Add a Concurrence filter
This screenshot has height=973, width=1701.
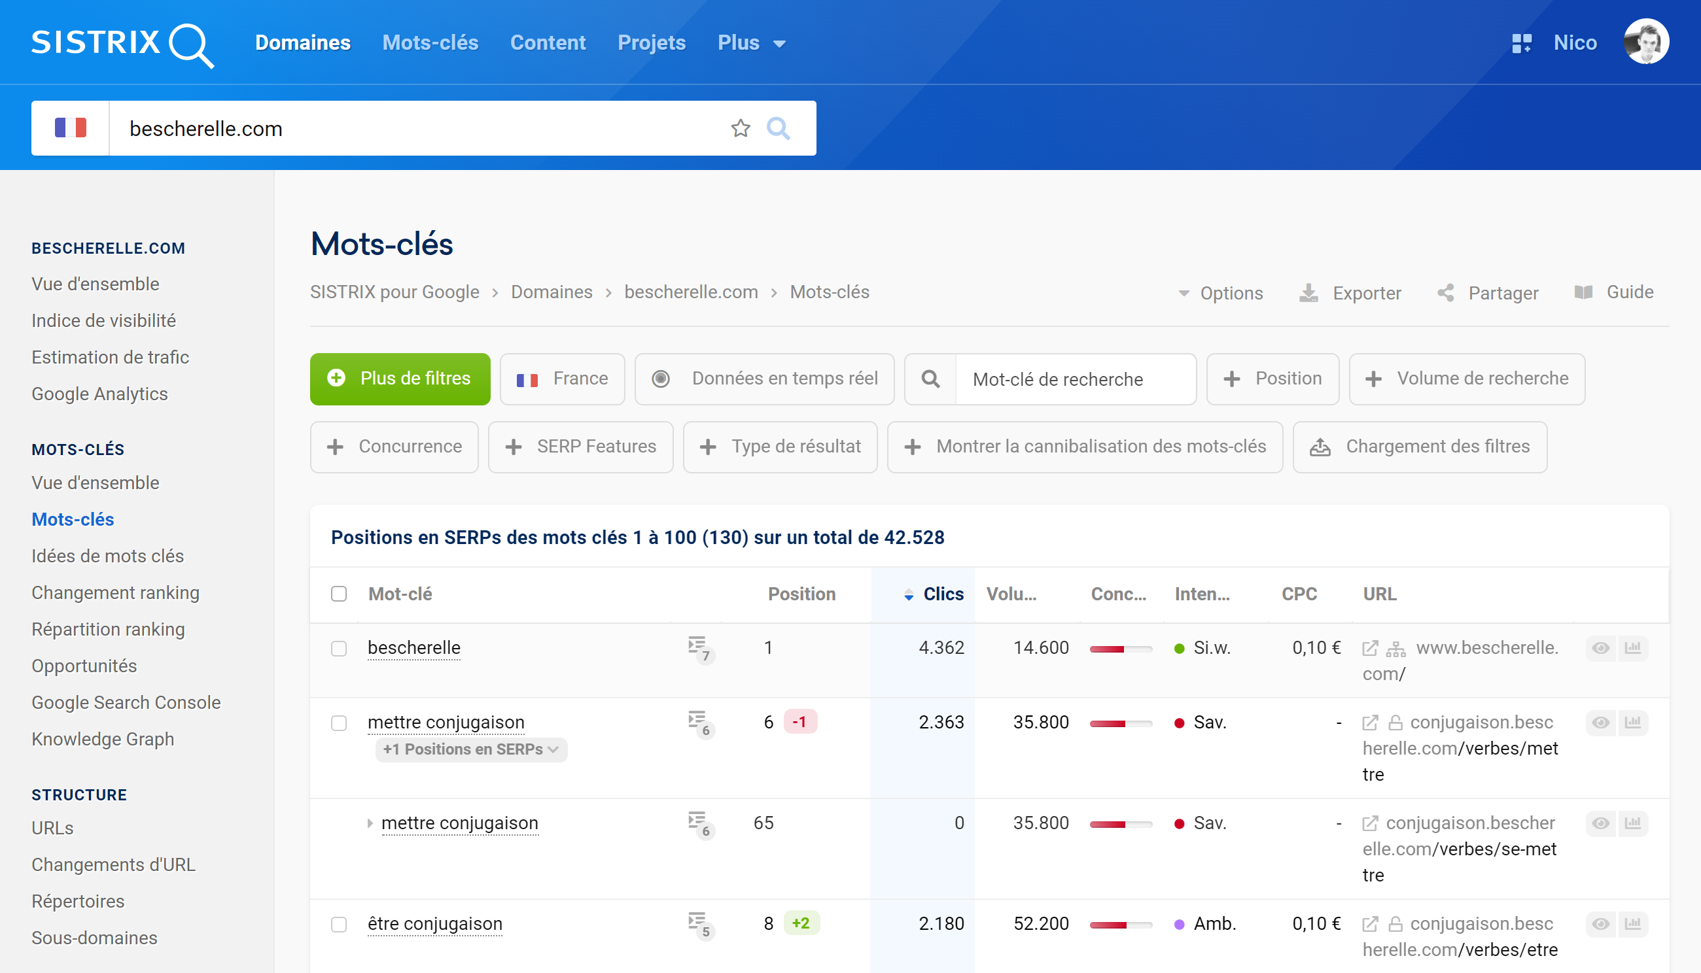394,447
